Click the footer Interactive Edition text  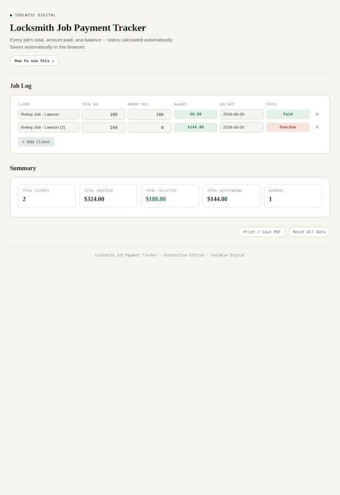tap(184, 255)
